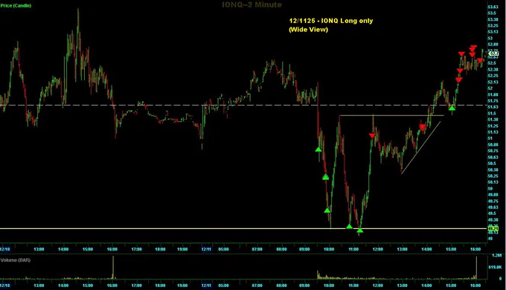Screen dimensions: 506x290
Task: Click the 'Volume (BAR)' pane label
Action: point(15,260)
